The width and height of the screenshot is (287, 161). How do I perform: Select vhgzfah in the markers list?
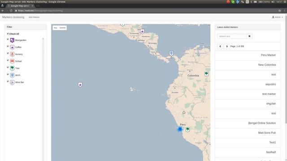(x=248, y=103)
